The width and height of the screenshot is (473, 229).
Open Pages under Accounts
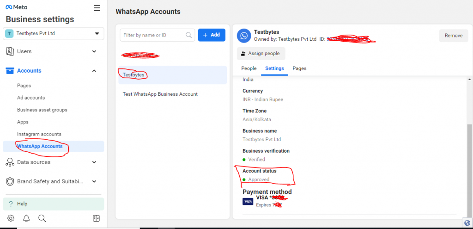click(x=24, y=86)
